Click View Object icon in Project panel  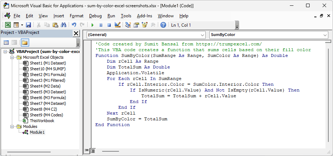point(14,43)
